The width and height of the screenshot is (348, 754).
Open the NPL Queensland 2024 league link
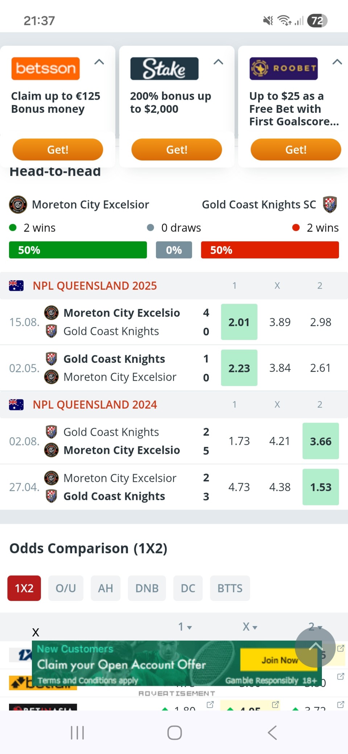point(95,405)
